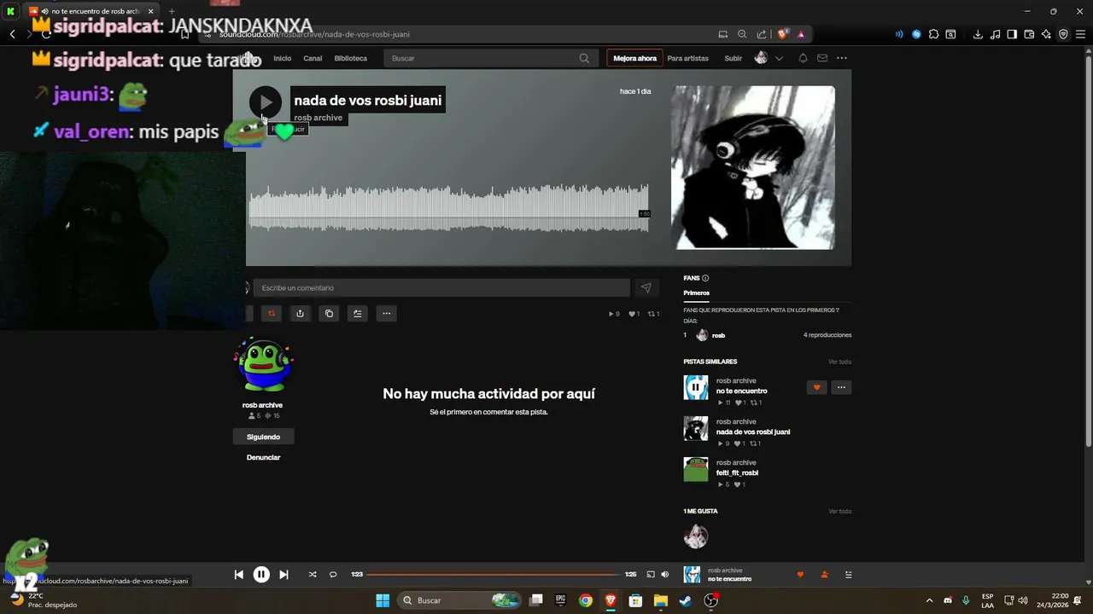The image size is (1093, 614).
Task: Open the messages envelope icon
Action: point(822,58)
